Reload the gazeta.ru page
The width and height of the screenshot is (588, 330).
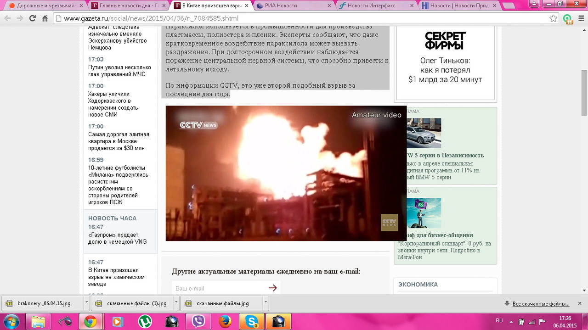[x=32, y=18]
